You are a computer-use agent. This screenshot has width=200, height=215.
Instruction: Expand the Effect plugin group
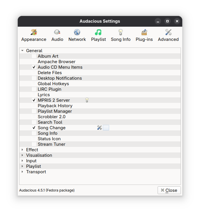22,150
